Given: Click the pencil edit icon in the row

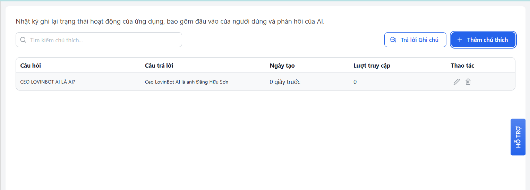Looking at the screenshot, I should point(456,82).
